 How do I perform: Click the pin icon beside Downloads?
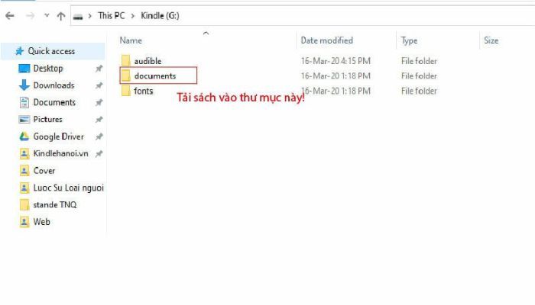(x=99, y=85)
